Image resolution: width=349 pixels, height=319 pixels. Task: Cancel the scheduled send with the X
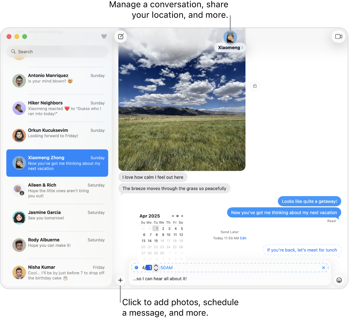click(323, 267)
